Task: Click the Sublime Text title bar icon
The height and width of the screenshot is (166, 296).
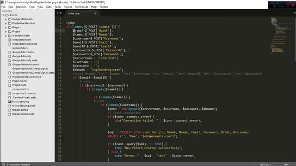Action: click(2, 2)
